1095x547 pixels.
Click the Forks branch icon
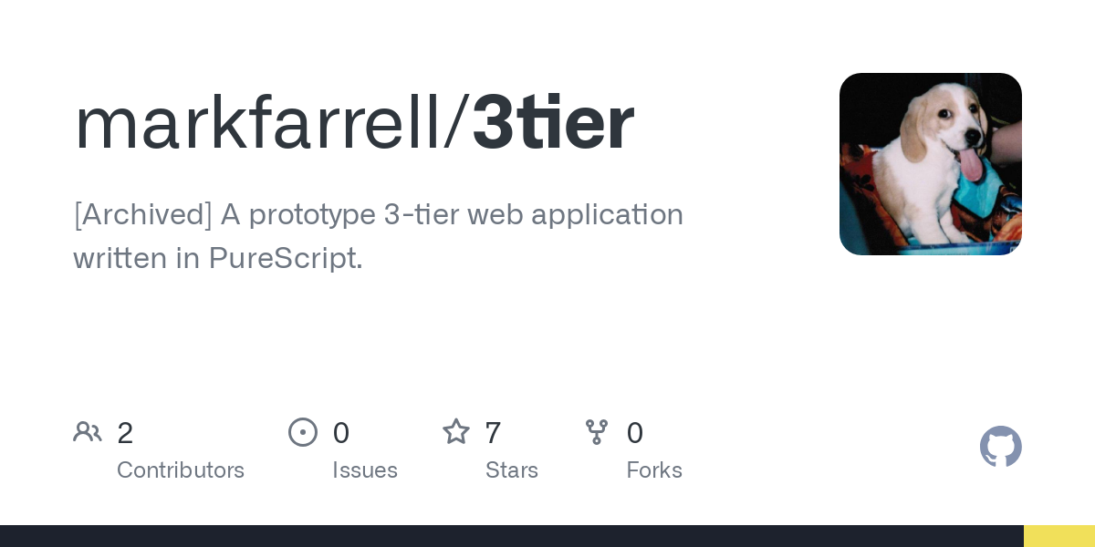point(597,432)
